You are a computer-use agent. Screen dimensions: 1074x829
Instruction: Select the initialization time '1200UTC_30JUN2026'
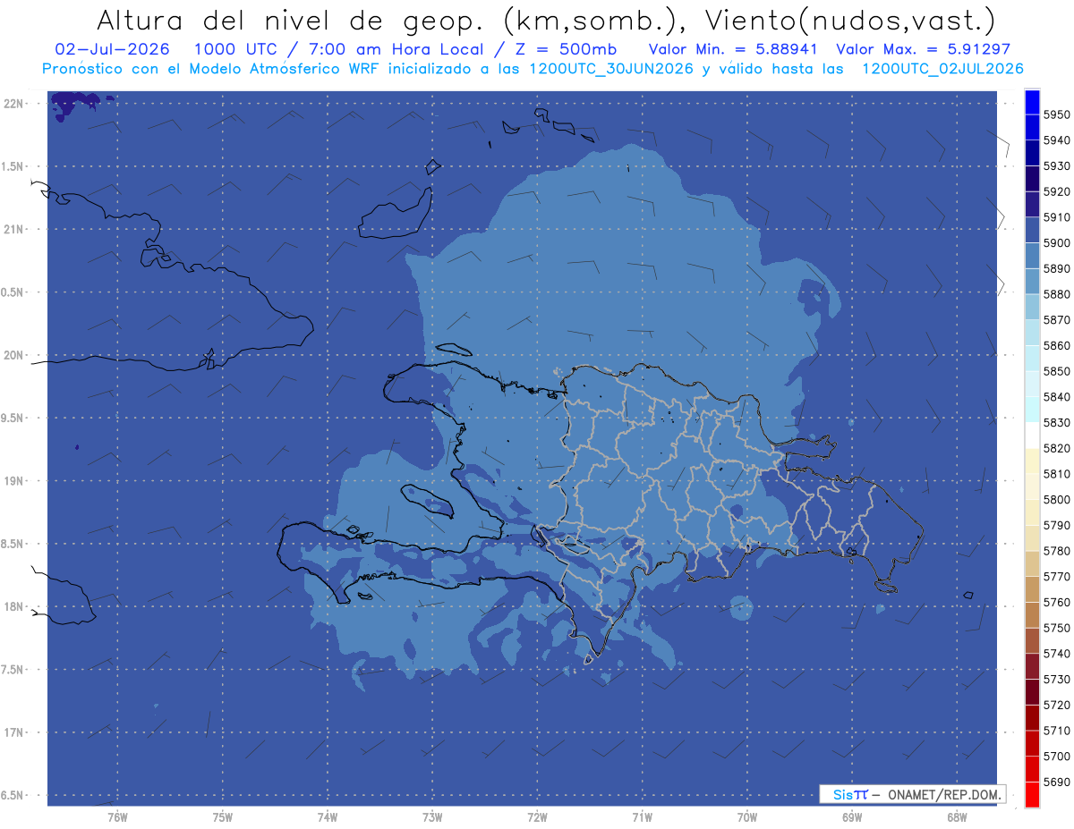tap(611, 68)
